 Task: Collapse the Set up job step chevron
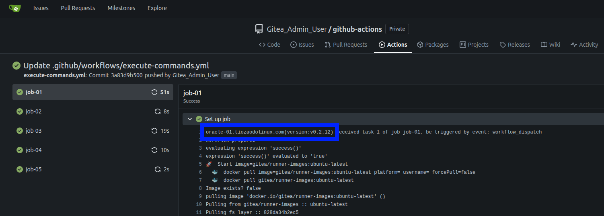[x=190, y=119]
